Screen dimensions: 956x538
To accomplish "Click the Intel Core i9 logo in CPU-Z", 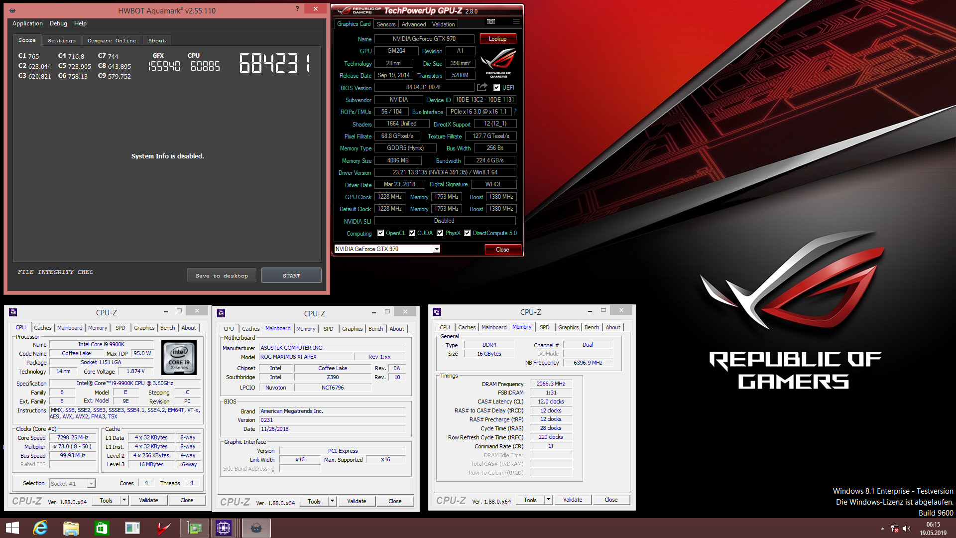I will tap(179, 358).
